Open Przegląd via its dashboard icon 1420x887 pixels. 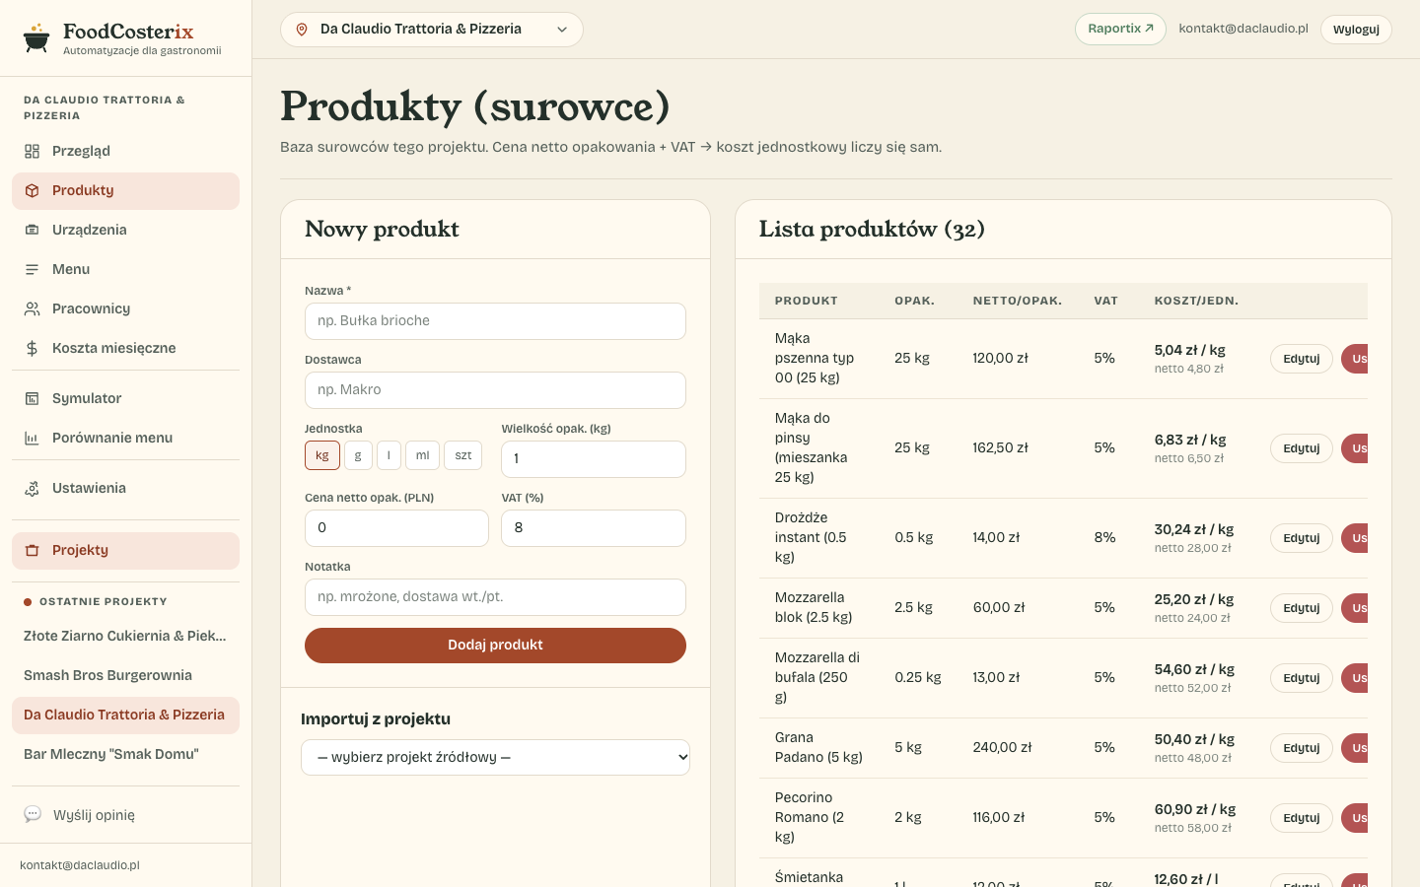(33, 151)
